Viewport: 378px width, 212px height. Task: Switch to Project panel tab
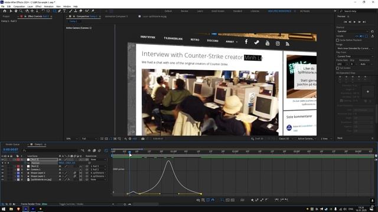pyautogui.click(x=6, y=16)
